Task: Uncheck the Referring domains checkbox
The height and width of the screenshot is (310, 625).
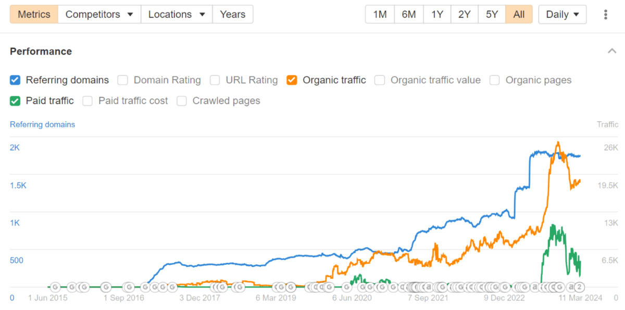Action: pos(15,80)
